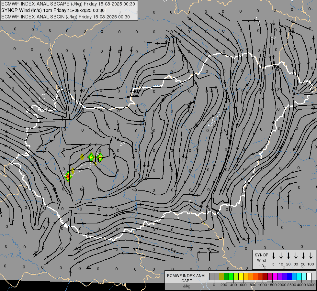Click the 'm/s' unit in wind legend
Screen dimensions: 317x291
pyautogui.click(x=261, y=265)
